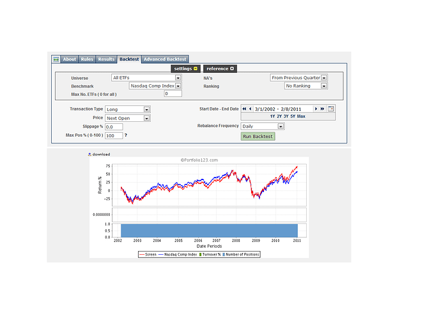Image resolution: width=441 pixels, height=311 pixels.
Task: Click the Slippage % input field
Action: click(114, 127)
